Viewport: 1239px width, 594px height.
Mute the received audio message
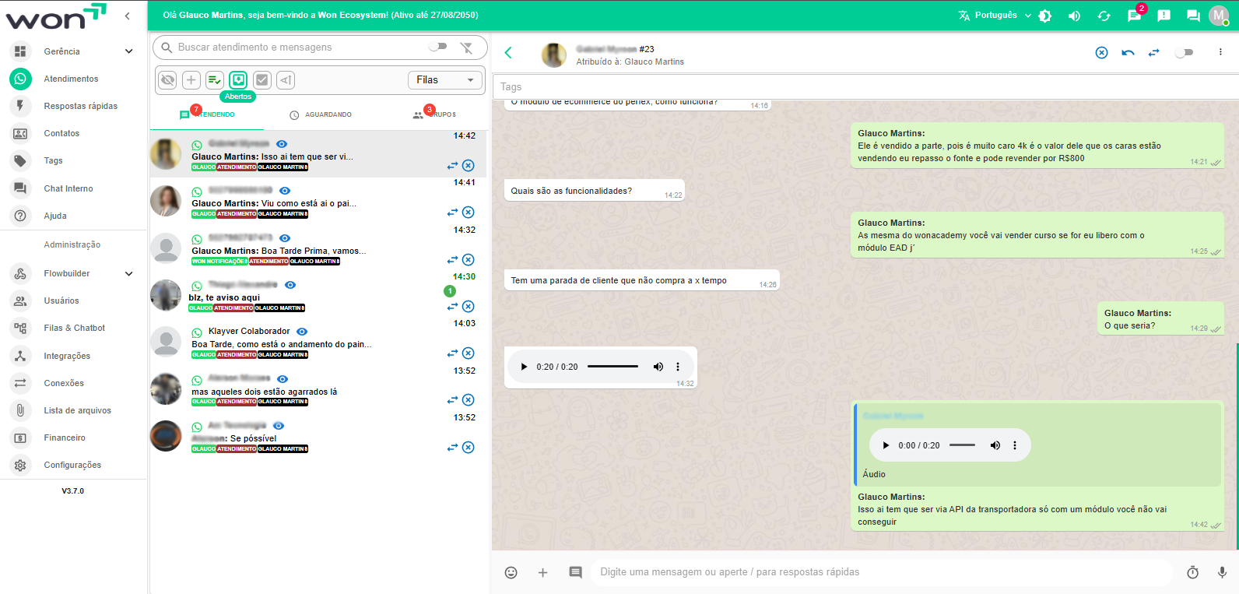tap(658, 367)
